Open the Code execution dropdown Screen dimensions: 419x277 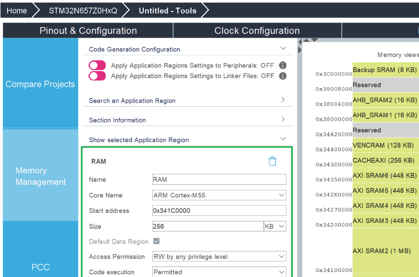(x=219, y=272)
